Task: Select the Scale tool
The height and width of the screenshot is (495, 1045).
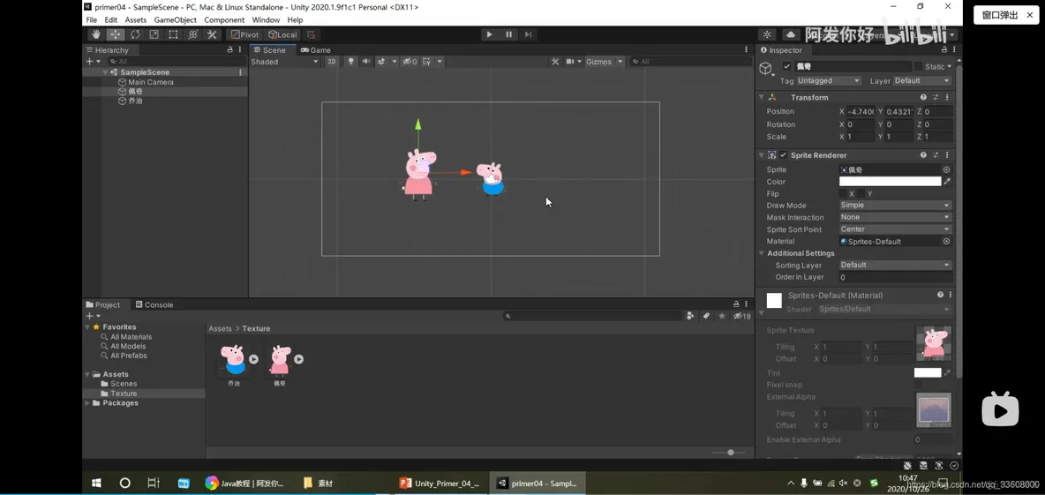Action: pyautogui.click(x=154, y=34)
